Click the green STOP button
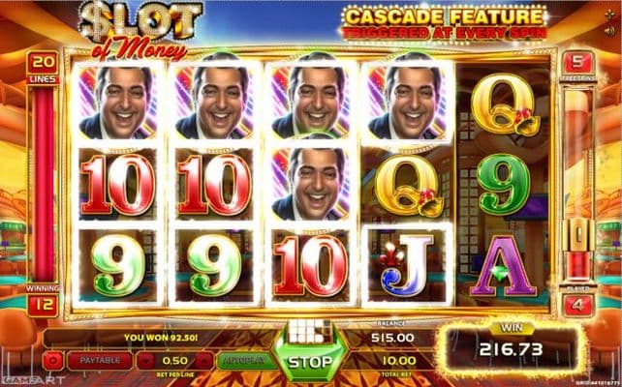The height and width of the screenshot is (387, 622). click(310, 361)
